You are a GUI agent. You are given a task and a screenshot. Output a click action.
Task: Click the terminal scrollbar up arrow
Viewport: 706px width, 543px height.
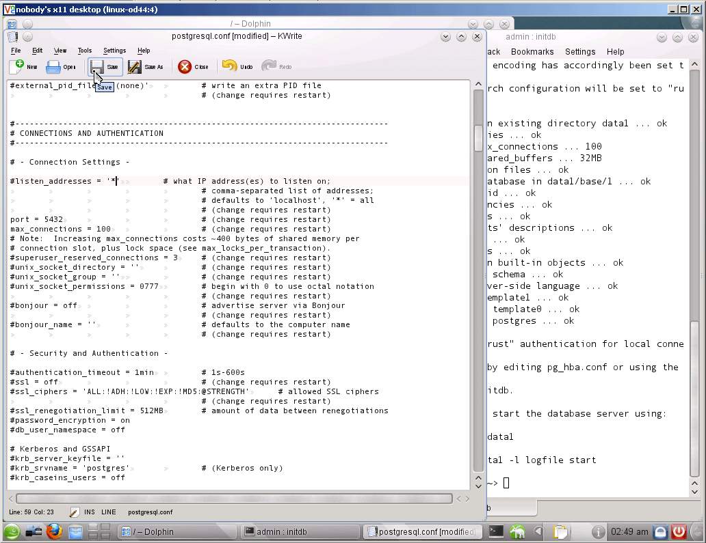pos(694,64)
